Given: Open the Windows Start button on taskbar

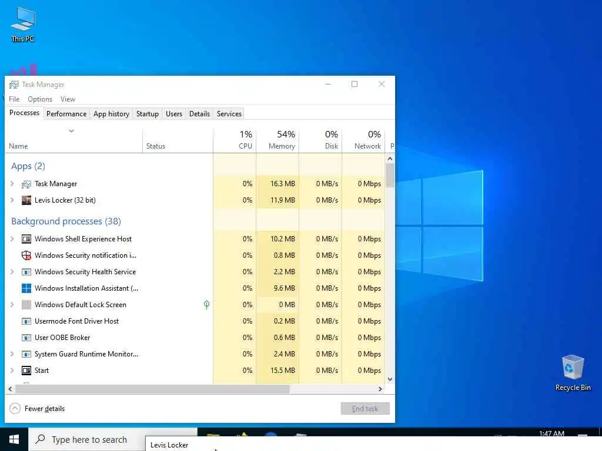Looking at the screenshot, I should (14, 439).
